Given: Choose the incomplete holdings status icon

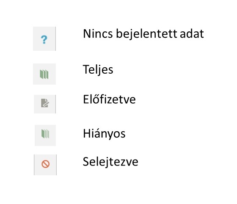Looking at the screenshot, I should click(x=45, y=134).
